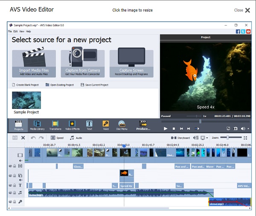Click Create Blank Project
Image resolution: width=256 pixels, height=216 pixels.
pos(26,85)
